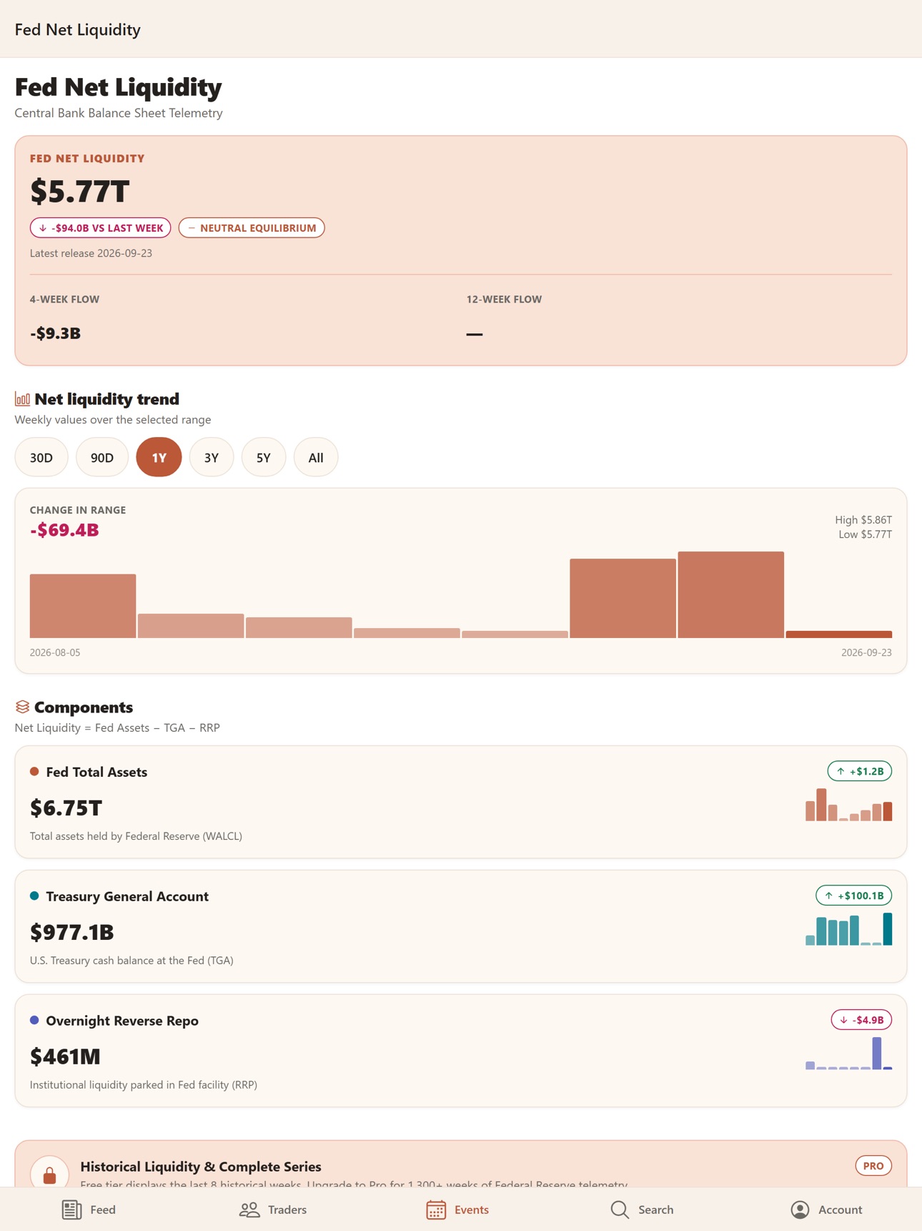Click the -$9.3B 4-week flow value
The image size is (922, 1231).
pyautogui.click(x=55, y=333)
